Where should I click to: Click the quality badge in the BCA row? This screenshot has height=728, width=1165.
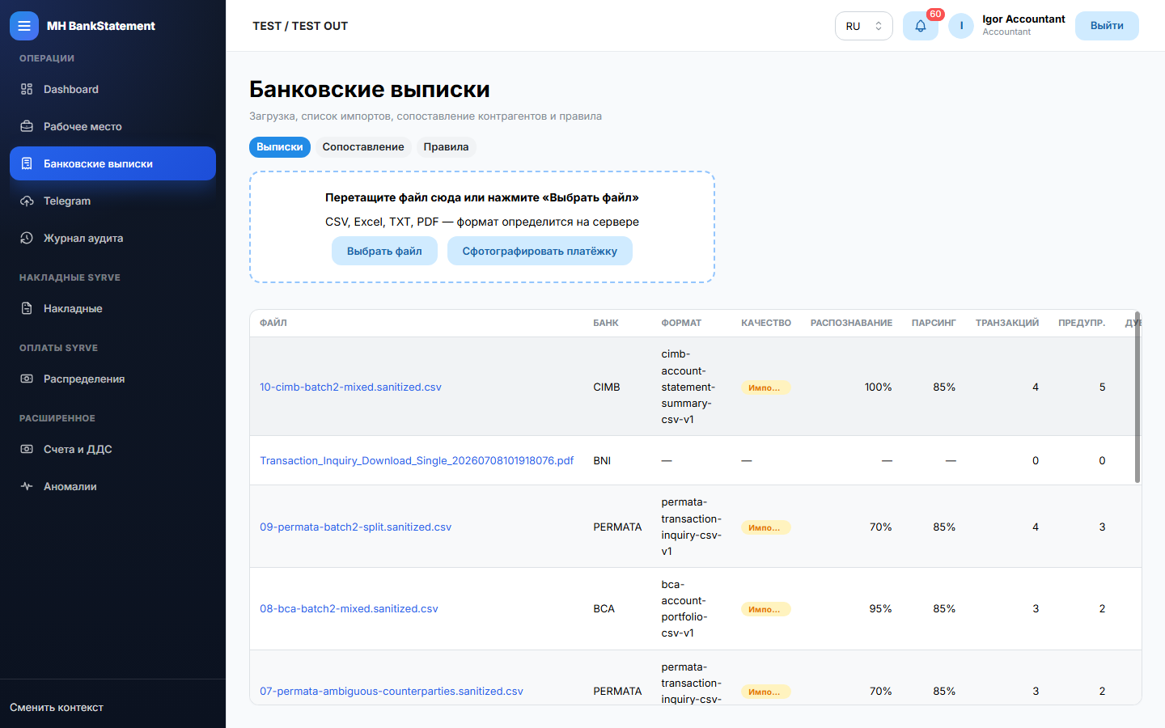tap(765, 609)
